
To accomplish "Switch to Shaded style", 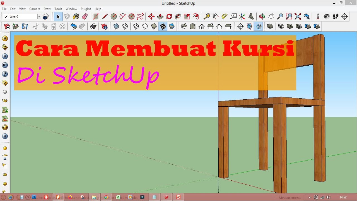I will coord(154,27).
